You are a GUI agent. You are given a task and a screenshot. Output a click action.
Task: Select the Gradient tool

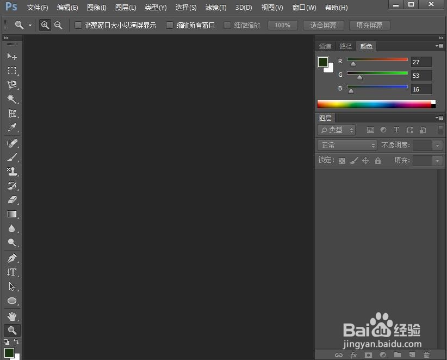pyautogui.click(x=11, y=214)
